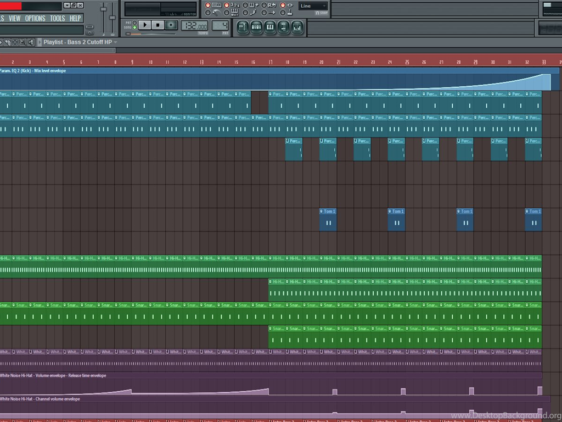This screenshot has height=422, width=562.
Task: Click the playlist horizontal scrollbar
Action: [x=57, y=50]
